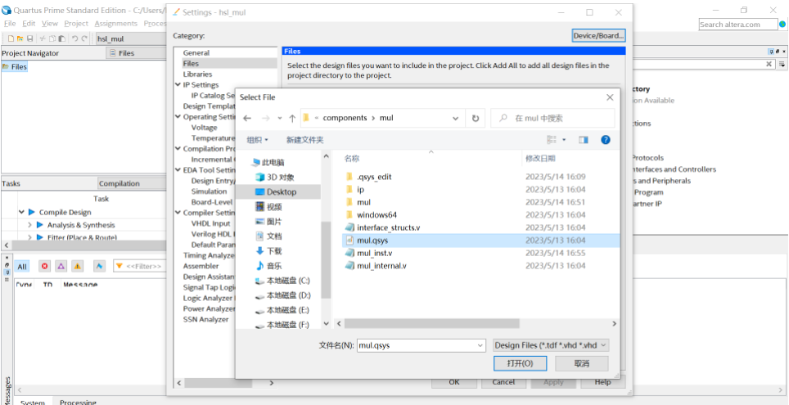Click the 在 mul 中搜索 search box
The width and height of the screenshot is (789, 405).
[552, 119]
